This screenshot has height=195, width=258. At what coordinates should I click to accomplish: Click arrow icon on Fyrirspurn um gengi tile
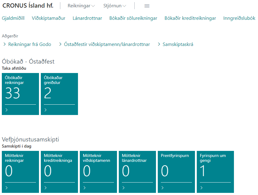[x=202, y=188]
